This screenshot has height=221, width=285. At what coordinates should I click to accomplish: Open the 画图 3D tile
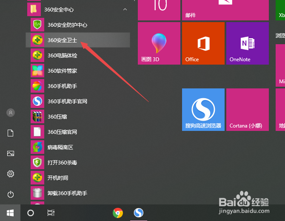(159, 43)
